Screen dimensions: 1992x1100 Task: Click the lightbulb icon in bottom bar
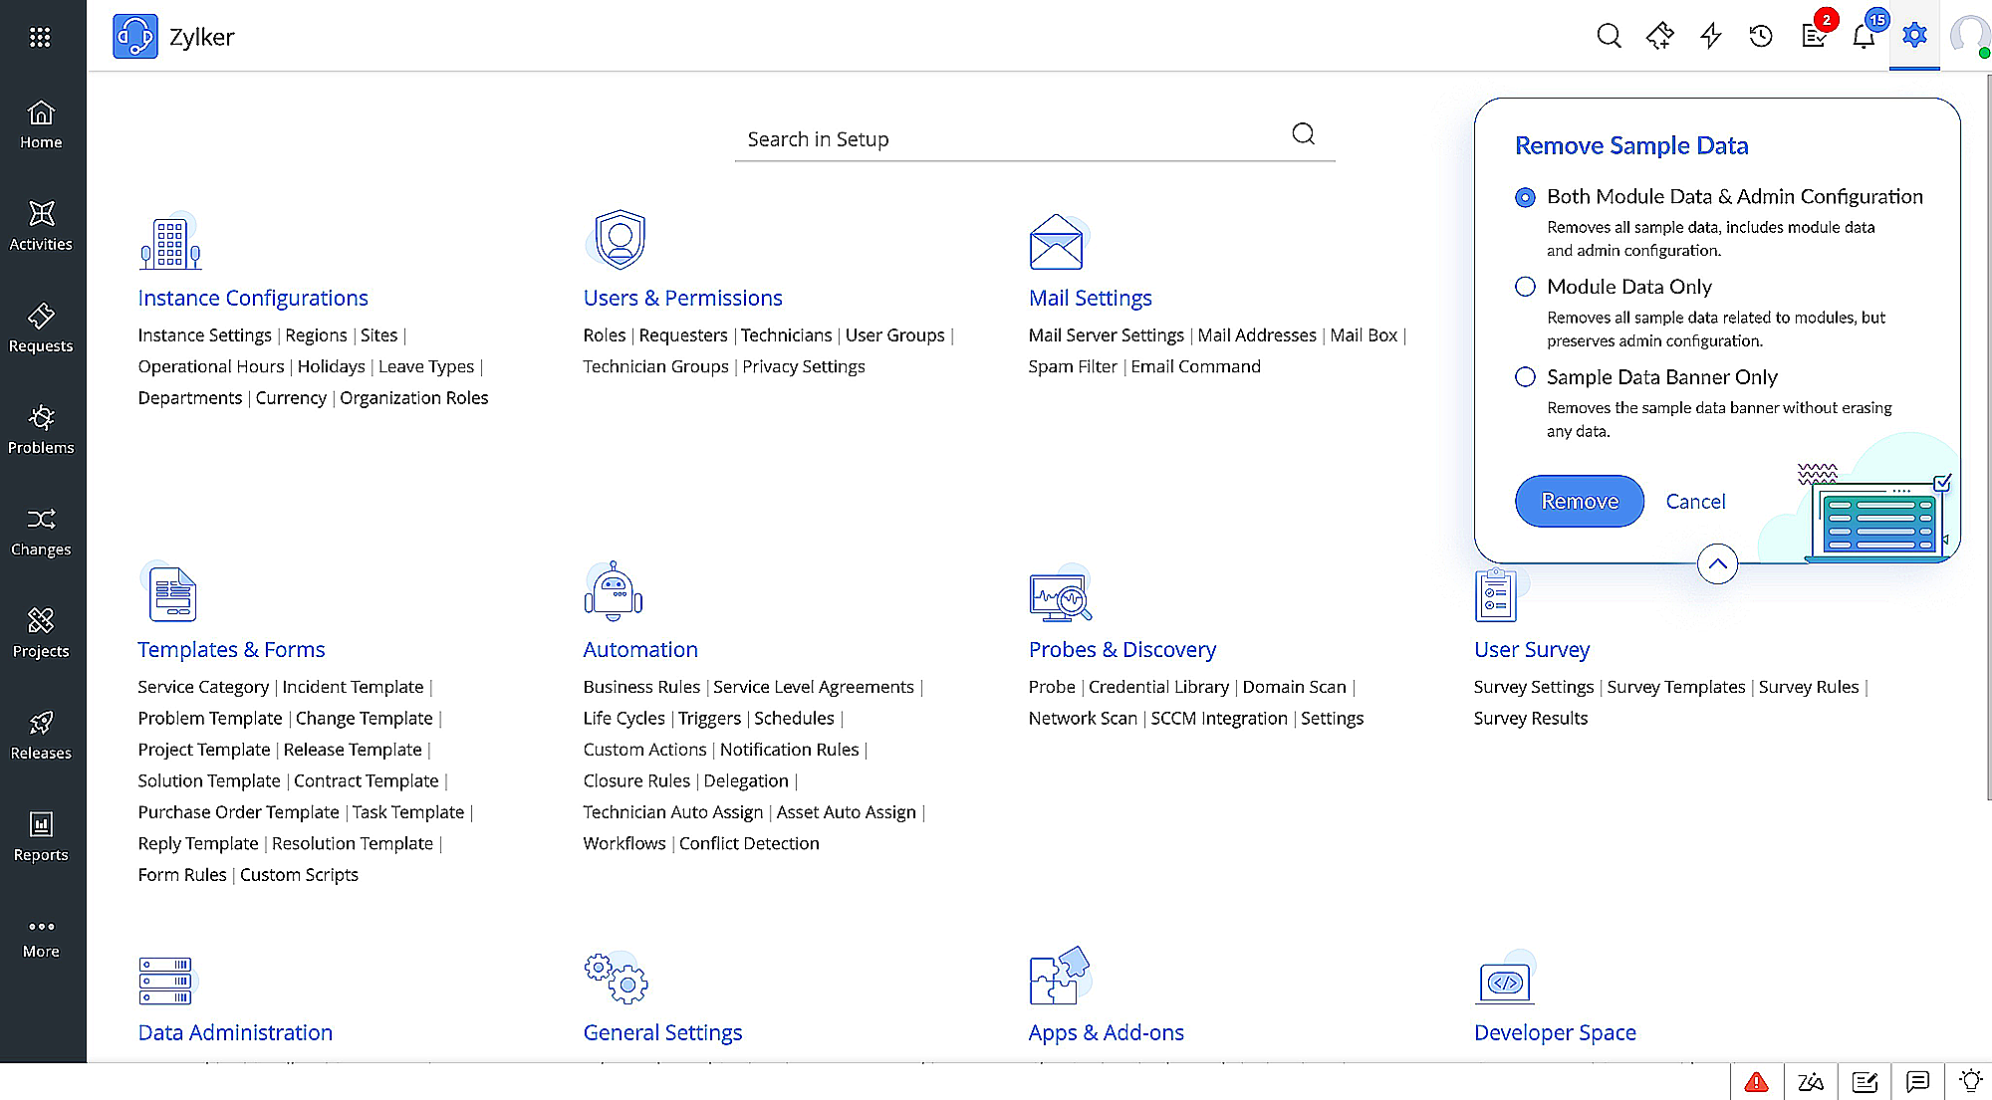[x=1970, y=1081]
